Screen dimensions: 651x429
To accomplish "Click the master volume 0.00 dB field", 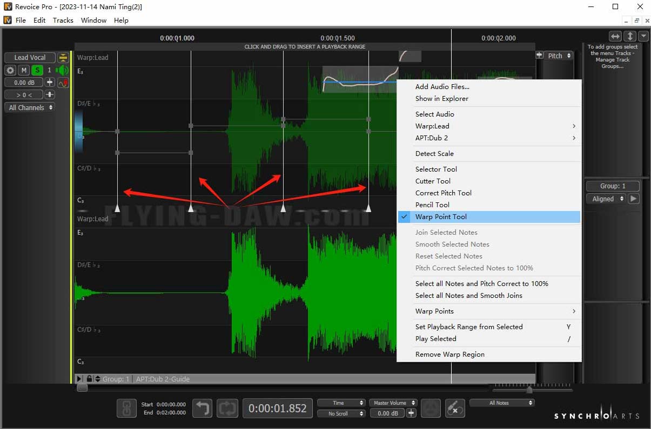I will point(387,413).
